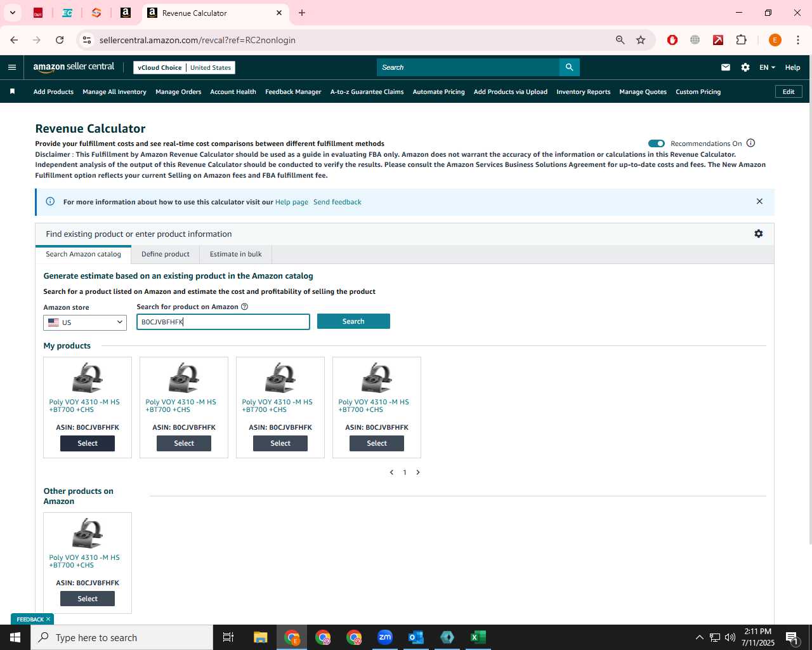
Task: Open the Chrome profile avatar E
Action: [x=775, y=40]
